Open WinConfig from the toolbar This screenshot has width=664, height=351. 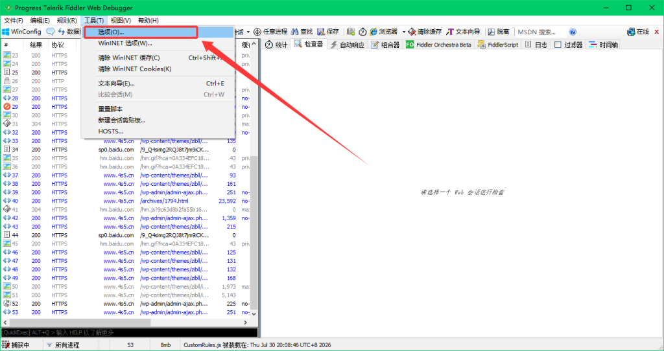click(x=21, y=32)
